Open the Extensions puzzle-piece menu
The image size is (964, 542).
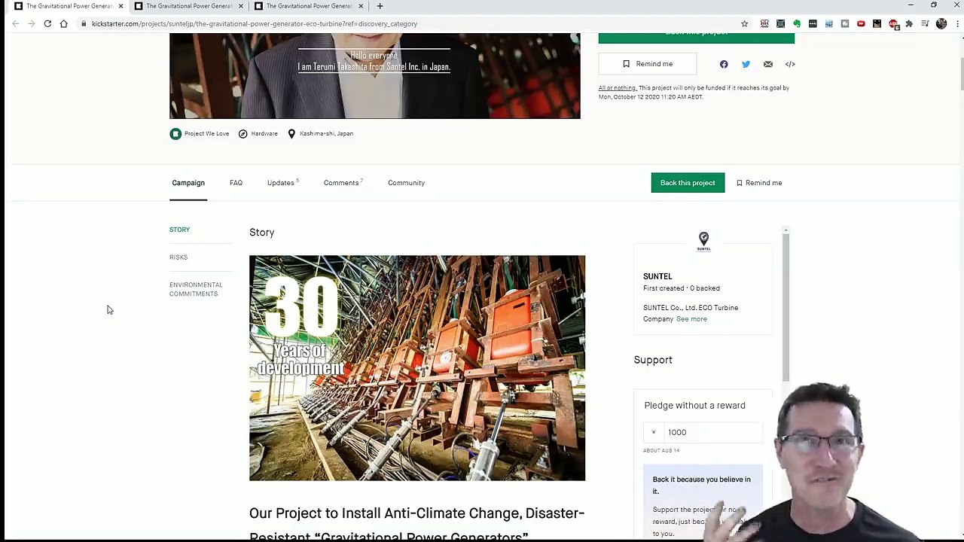point(909,23)
